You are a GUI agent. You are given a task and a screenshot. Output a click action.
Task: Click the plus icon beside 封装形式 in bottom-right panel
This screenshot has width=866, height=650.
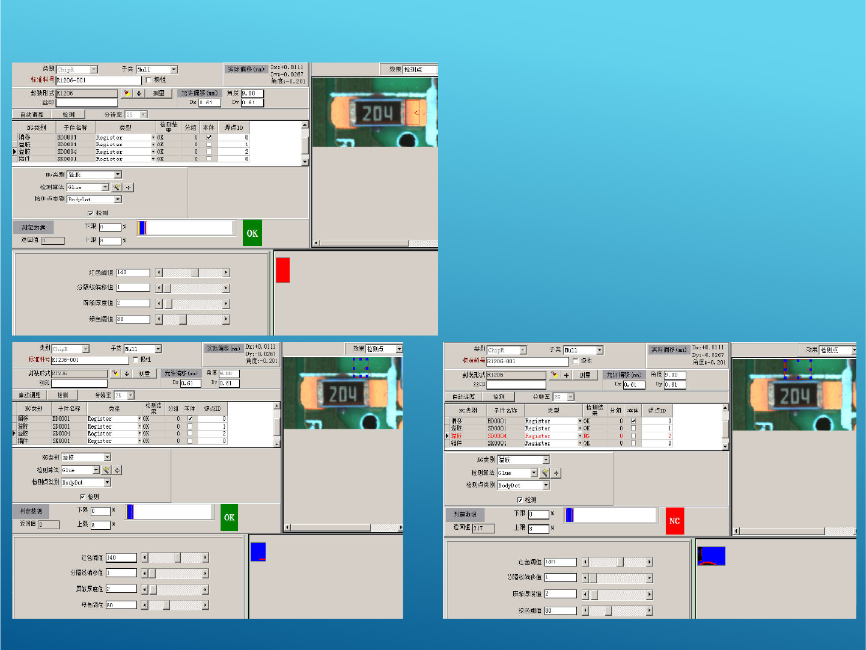tap(566, 375)
